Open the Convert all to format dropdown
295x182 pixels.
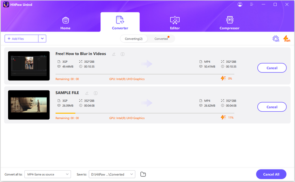[x=47, y=174]
